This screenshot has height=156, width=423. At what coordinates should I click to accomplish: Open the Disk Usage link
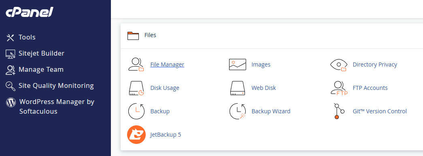click(x=165, y=88)
